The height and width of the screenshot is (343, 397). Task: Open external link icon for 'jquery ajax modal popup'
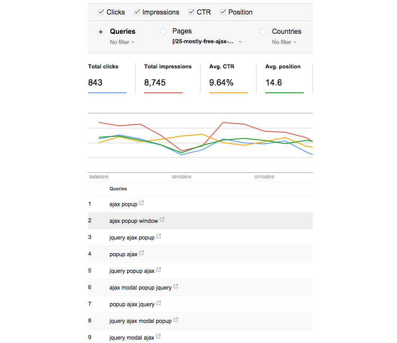pos(176,320)
